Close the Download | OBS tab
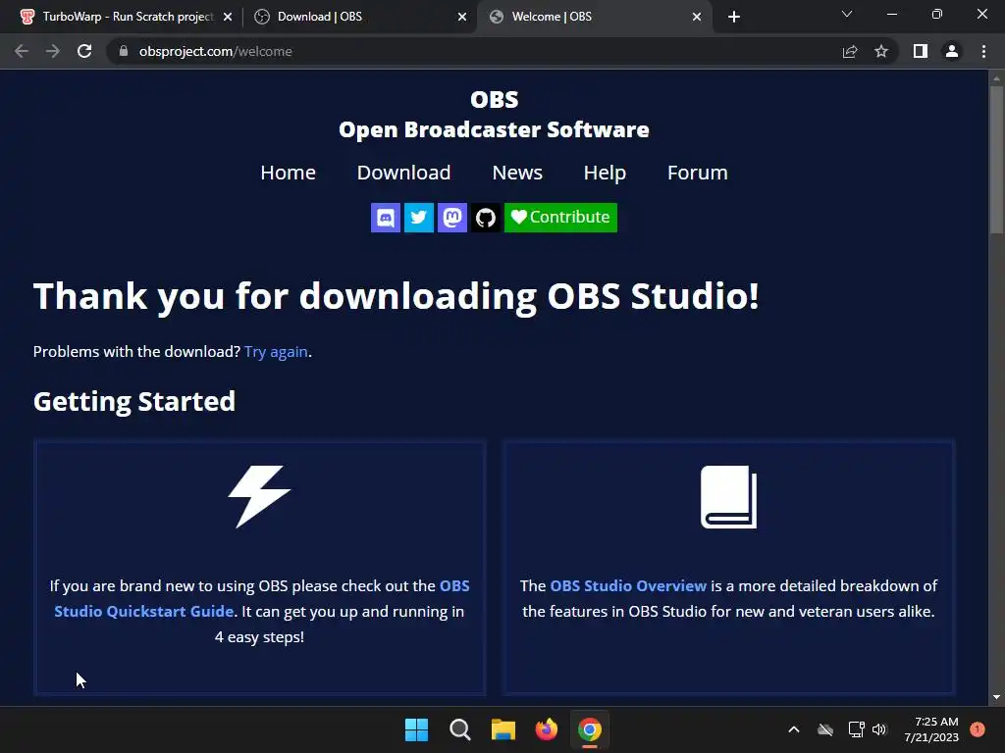This screenshot has height=753, width=1005. (x=462, y=17)
